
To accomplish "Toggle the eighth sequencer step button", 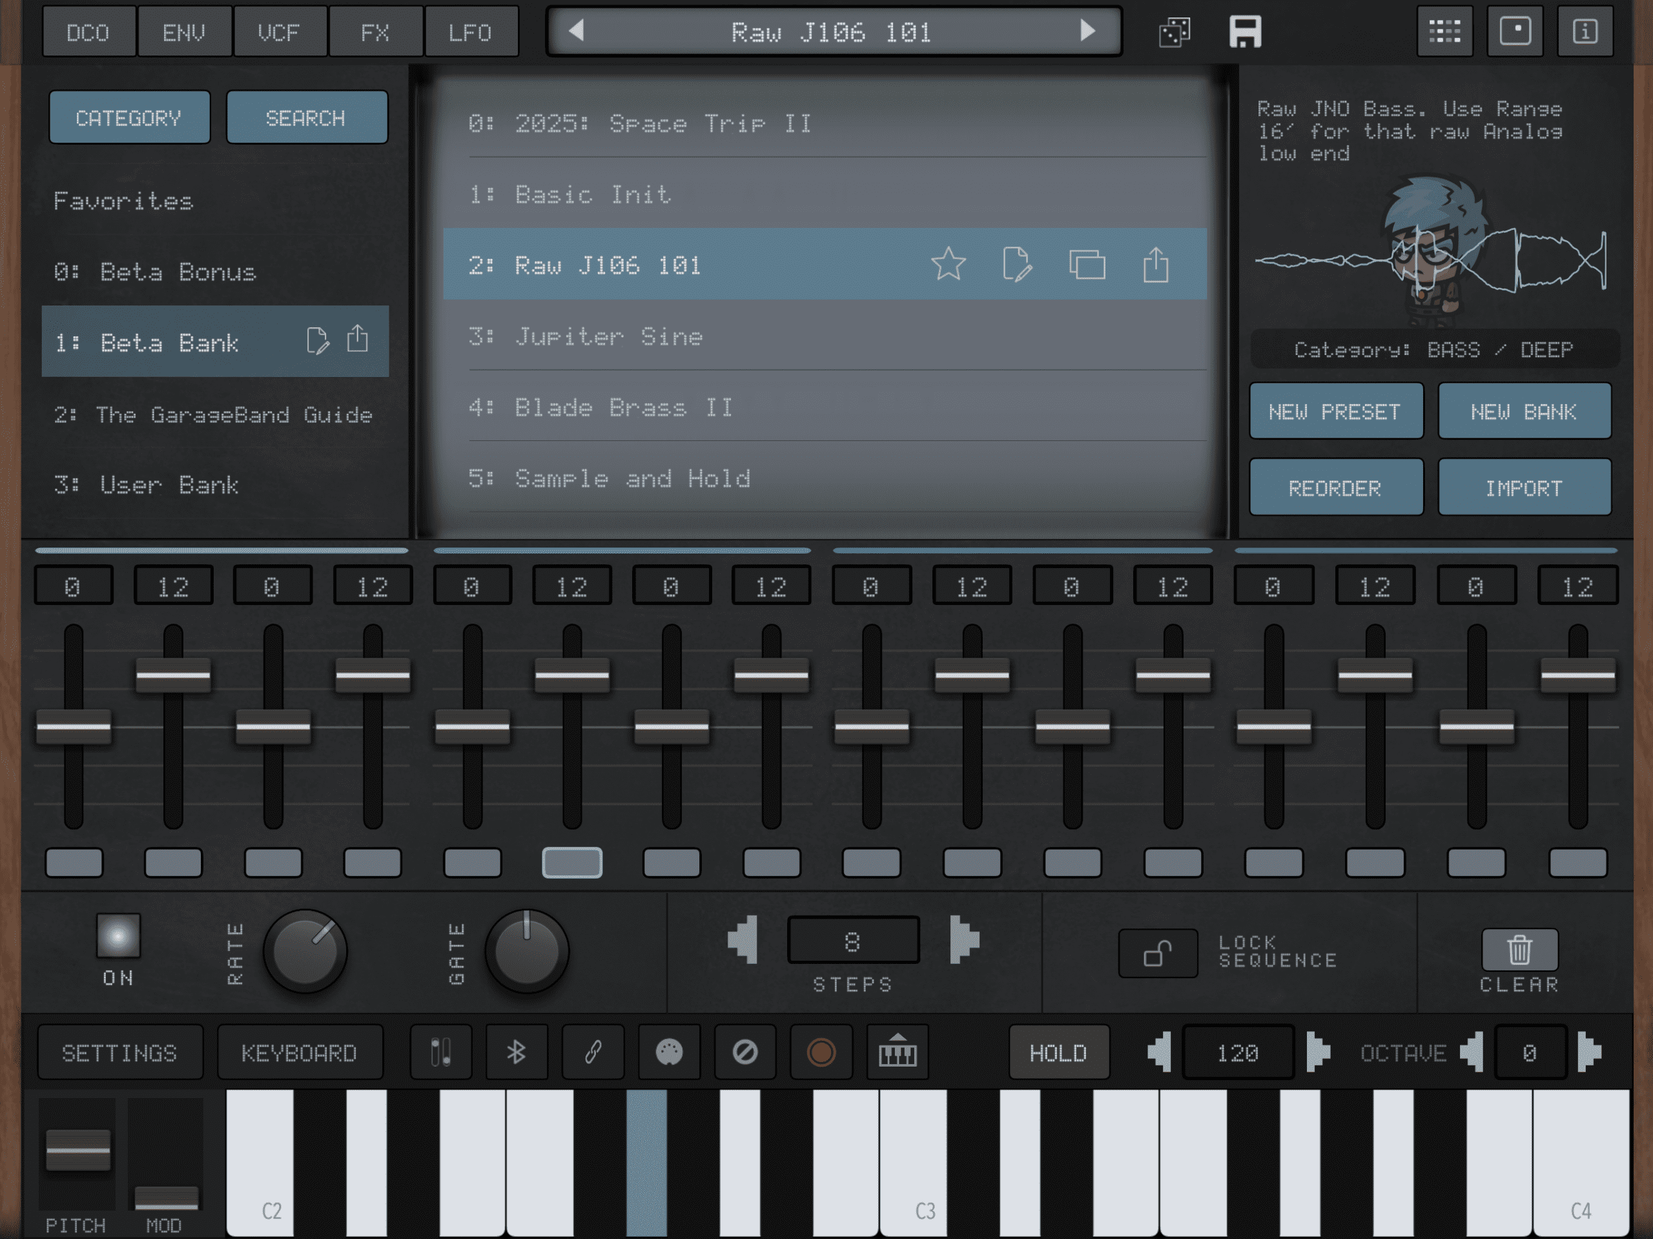I will pyautogui.click(x=771, y=863).
